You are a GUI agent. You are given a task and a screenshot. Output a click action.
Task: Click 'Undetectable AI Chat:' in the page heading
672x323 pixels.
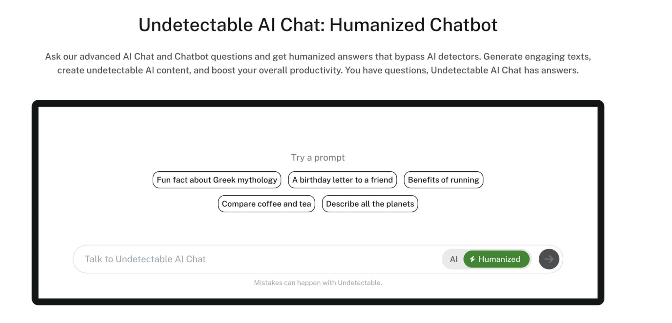231,25
